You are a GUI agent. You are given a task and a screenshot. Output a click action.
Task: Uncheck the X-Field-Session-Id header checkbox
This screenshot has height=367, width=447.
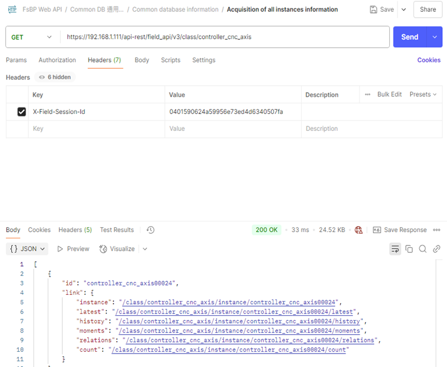(22, 112)
